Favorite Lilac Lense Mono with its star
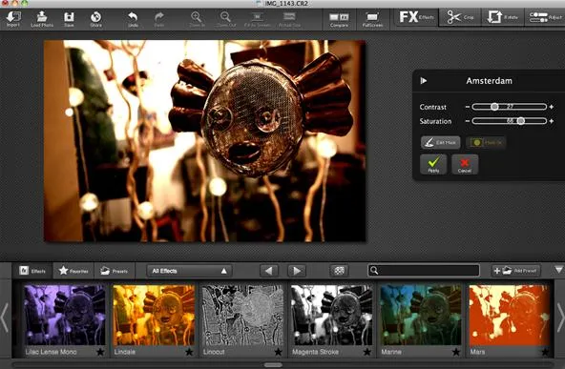 click(x=100, y=352)
